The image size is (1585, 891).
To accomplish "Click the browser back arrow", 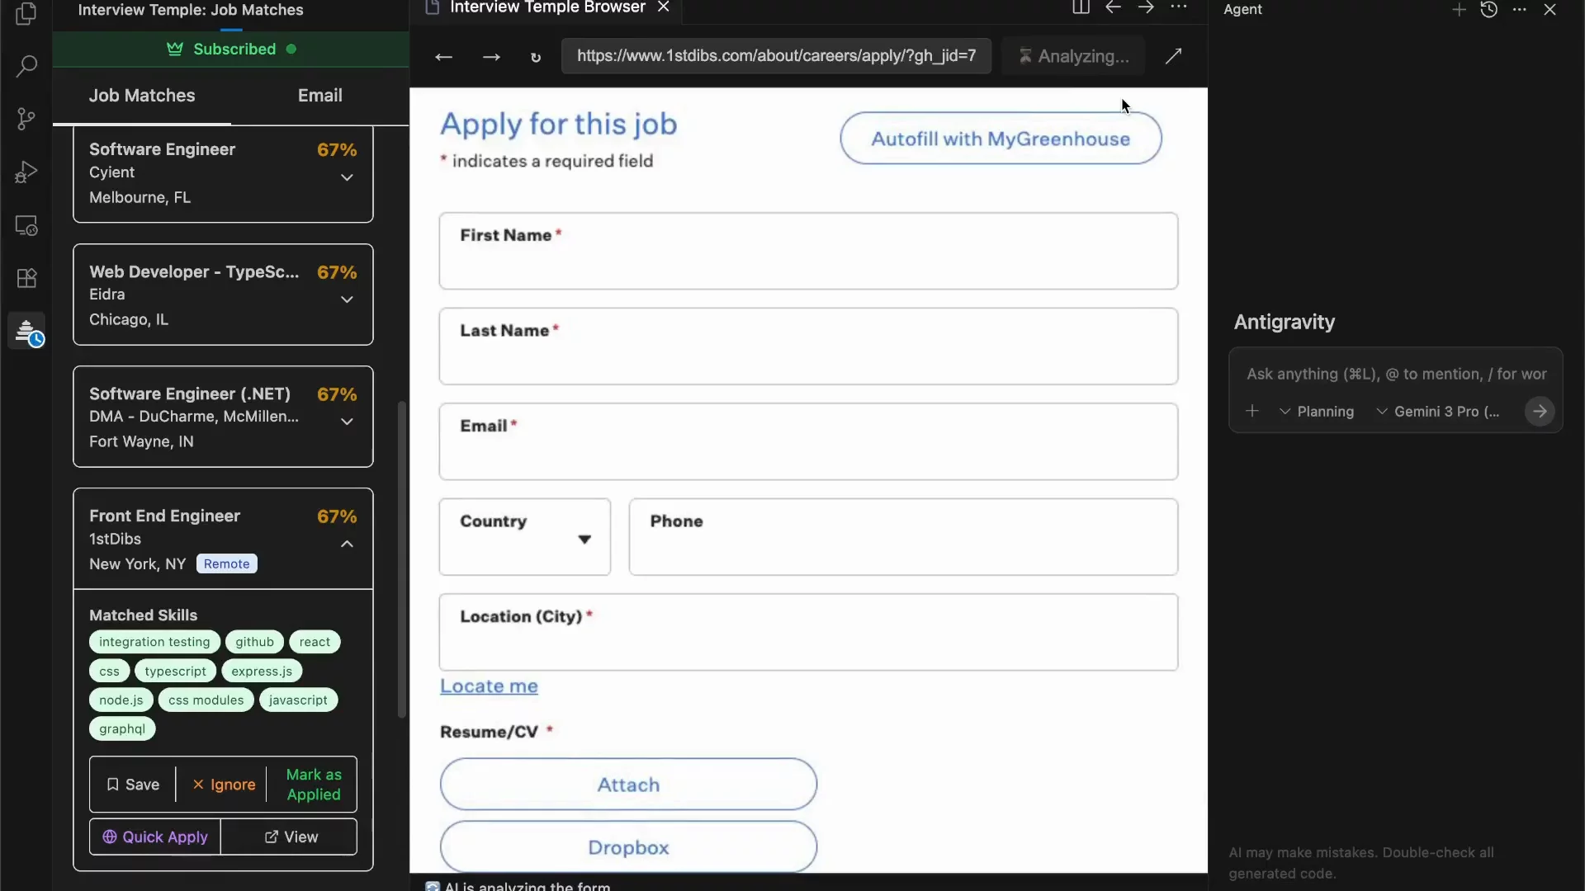I will 443,57.
